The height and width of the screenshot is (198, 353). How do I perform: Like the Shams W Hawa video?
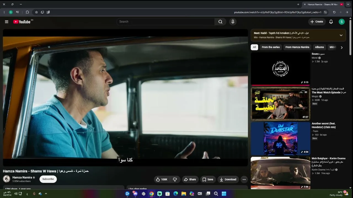pyautogui.click(x=162, y=179)
